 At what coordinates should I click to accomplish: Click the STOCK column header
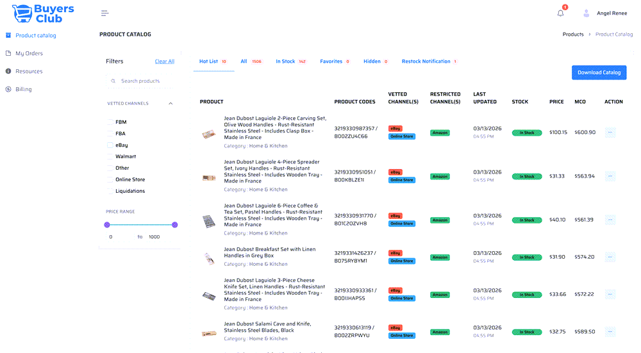(x=520, y=102)
